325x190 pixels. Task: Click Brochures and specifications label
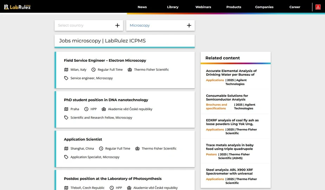point(216,107)
